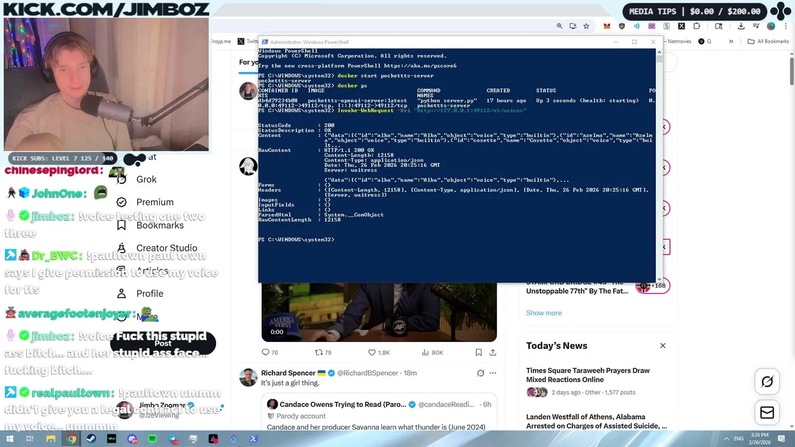The height and width of the screenshot is (447, 795).
Task: Reply to the post with 76 comments
Action: [270, 353]
